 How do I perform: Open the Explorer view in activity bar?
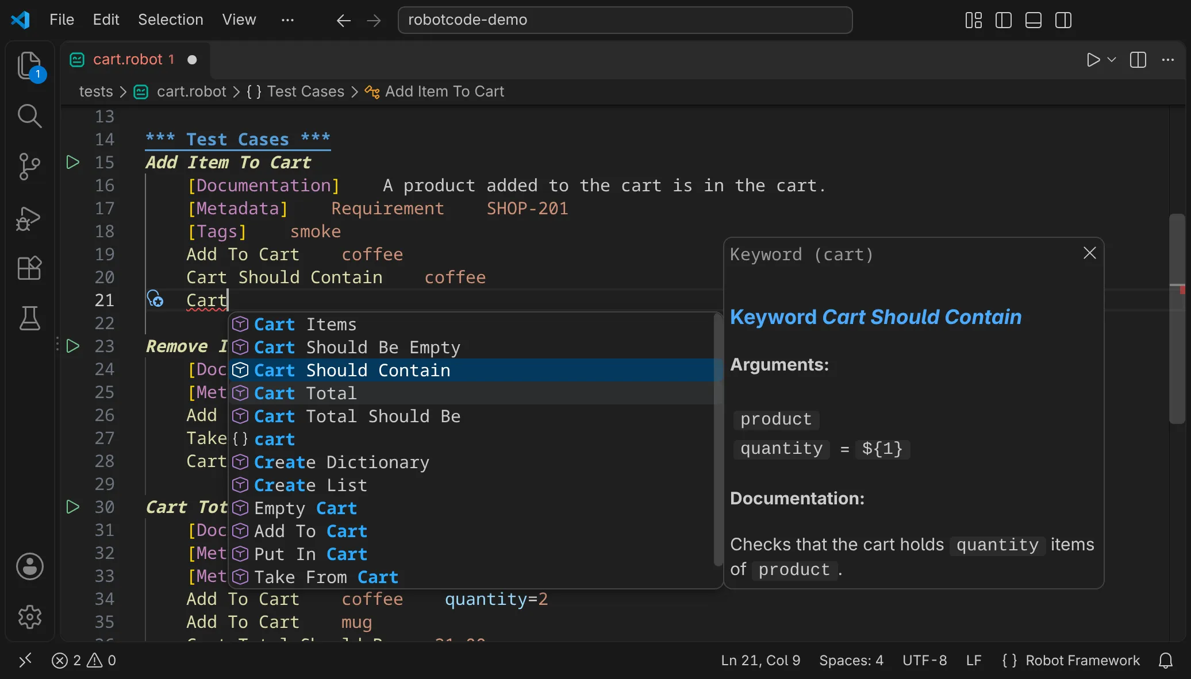pos(30,65)
